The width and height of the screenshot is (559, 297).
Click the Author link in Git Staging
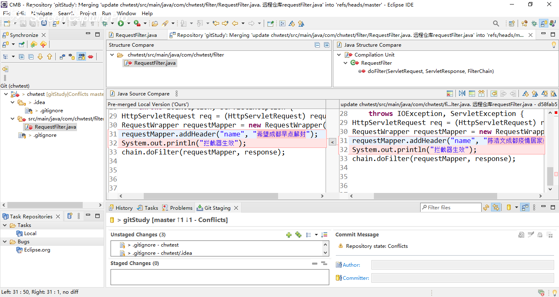pos(351,265)
